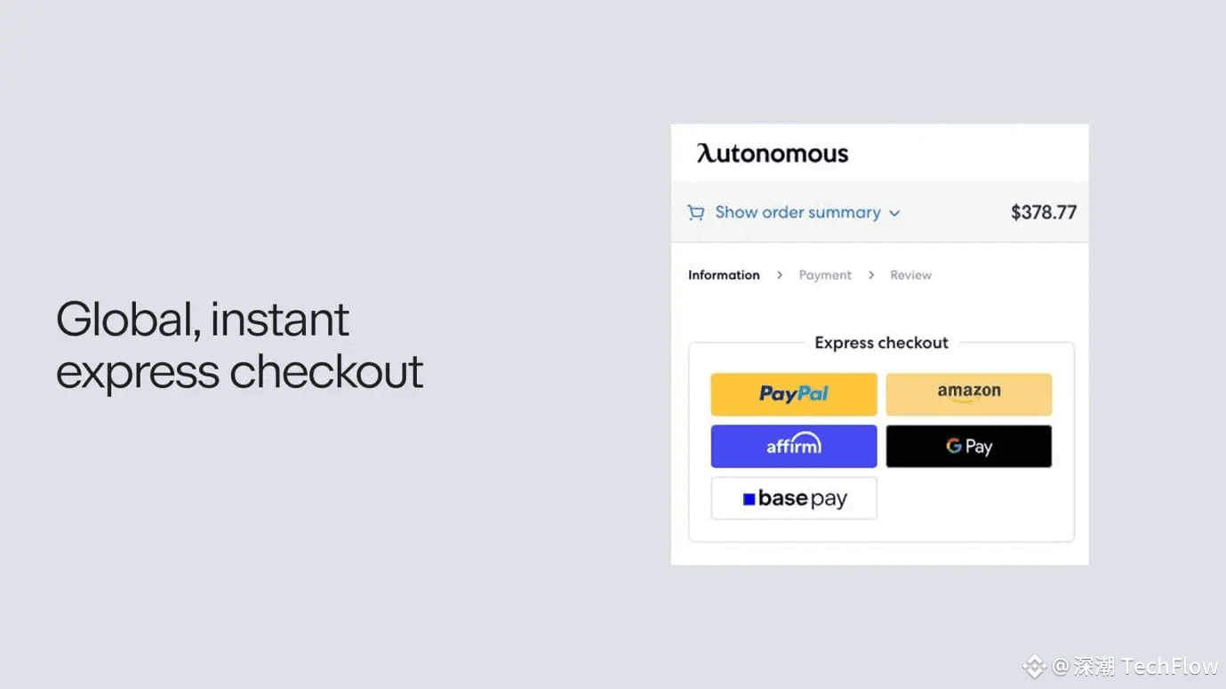The width and height of the screenshot is (1226, 689).
Task: Click the Autonomous store logo
Action: 772,153
